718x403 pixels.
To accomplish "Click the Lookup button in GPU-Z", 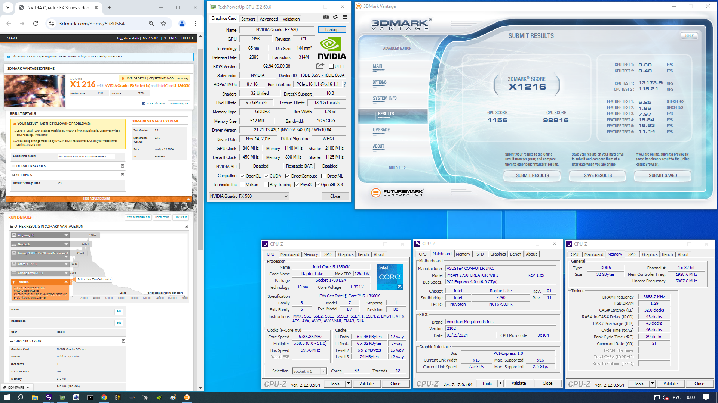I will (x=332, y=30).
